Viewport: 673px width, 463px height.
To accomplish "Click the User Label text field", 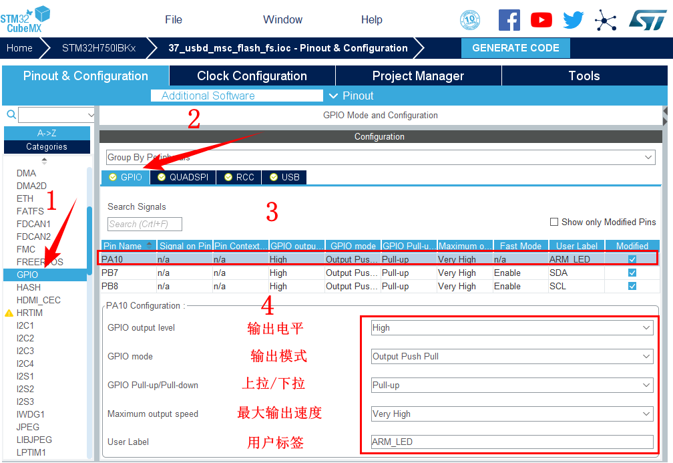I will [x=511, y=442].
